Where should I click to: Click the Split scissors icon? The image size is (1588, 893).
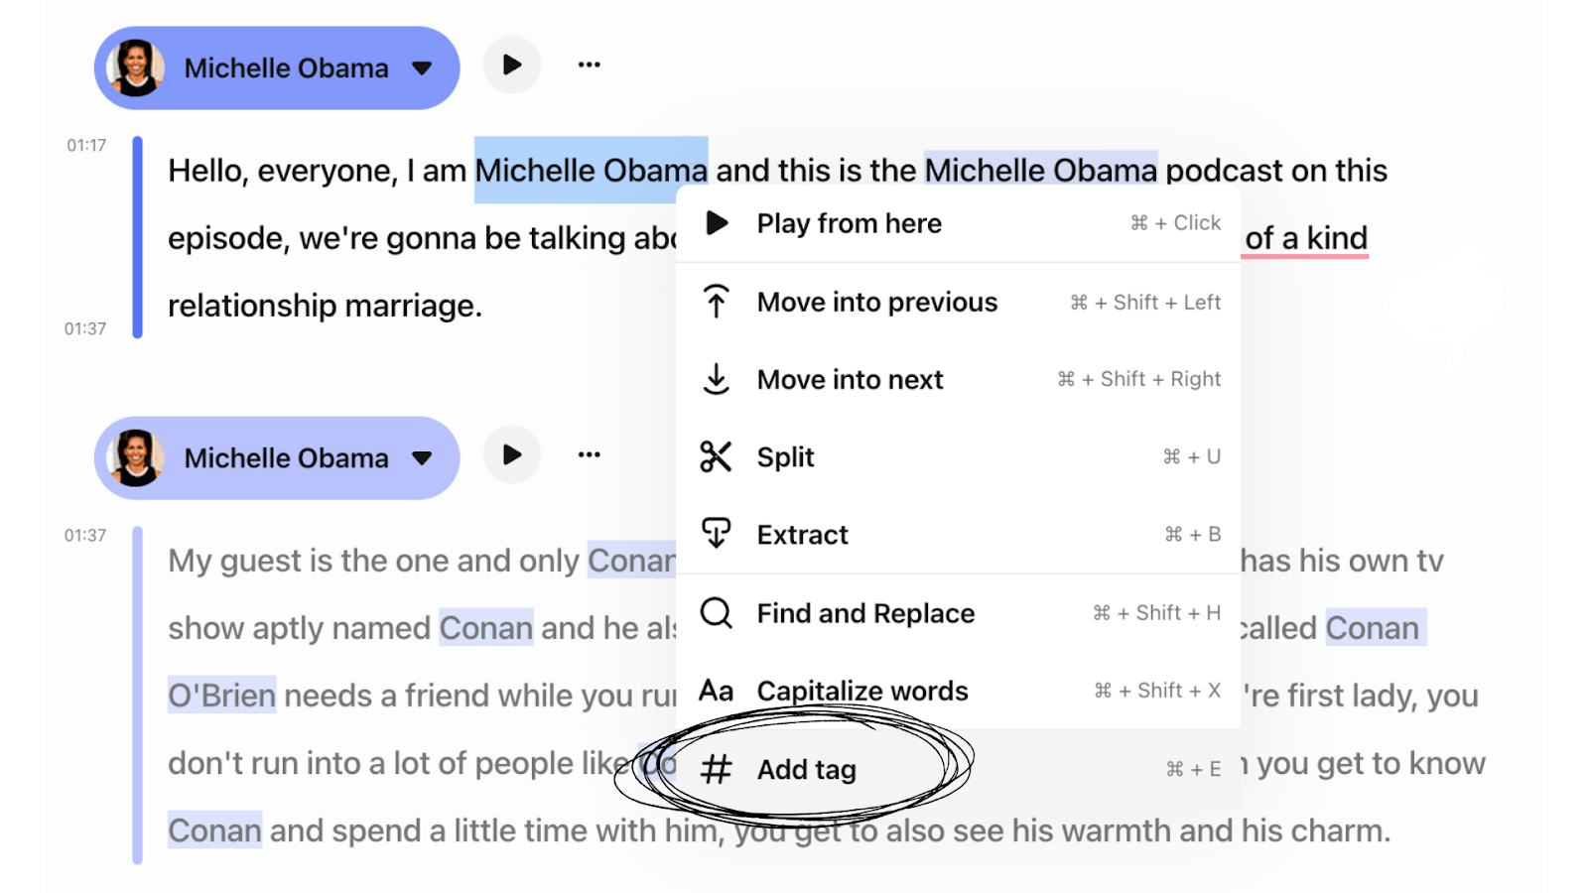[x=716, y=456]
